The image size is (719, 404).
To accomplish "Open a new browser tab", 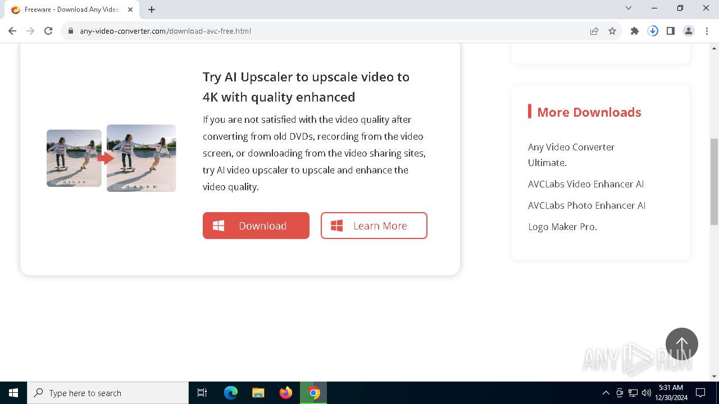I will pyautogui.click(x=152, y=10).
